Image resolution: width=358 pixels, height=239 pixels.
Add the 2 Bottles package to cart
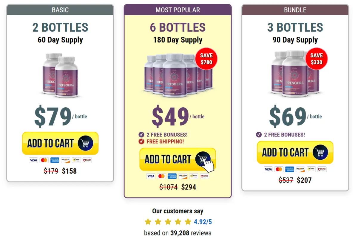pyautogui.click(x=60, y=143)
